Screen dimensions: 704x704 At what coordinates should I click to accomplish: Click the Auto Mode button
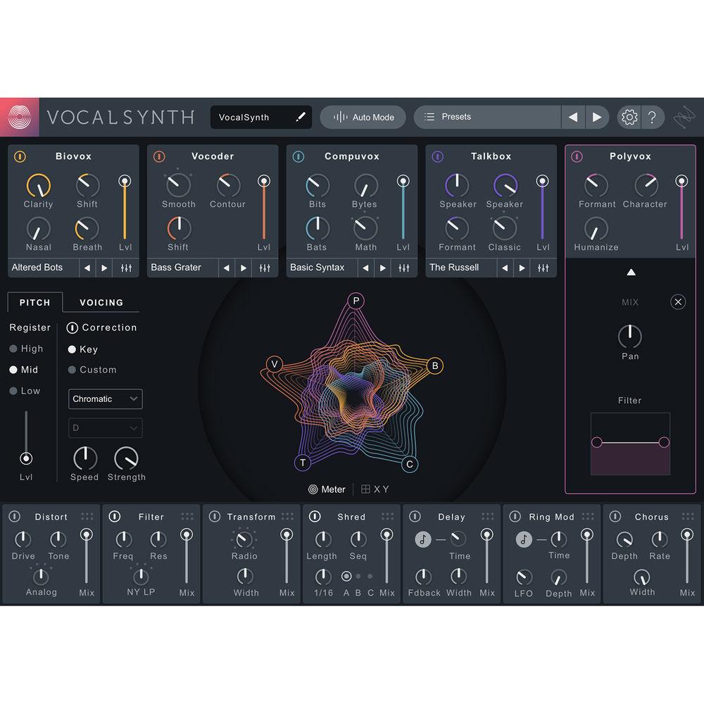coord(363,117)
